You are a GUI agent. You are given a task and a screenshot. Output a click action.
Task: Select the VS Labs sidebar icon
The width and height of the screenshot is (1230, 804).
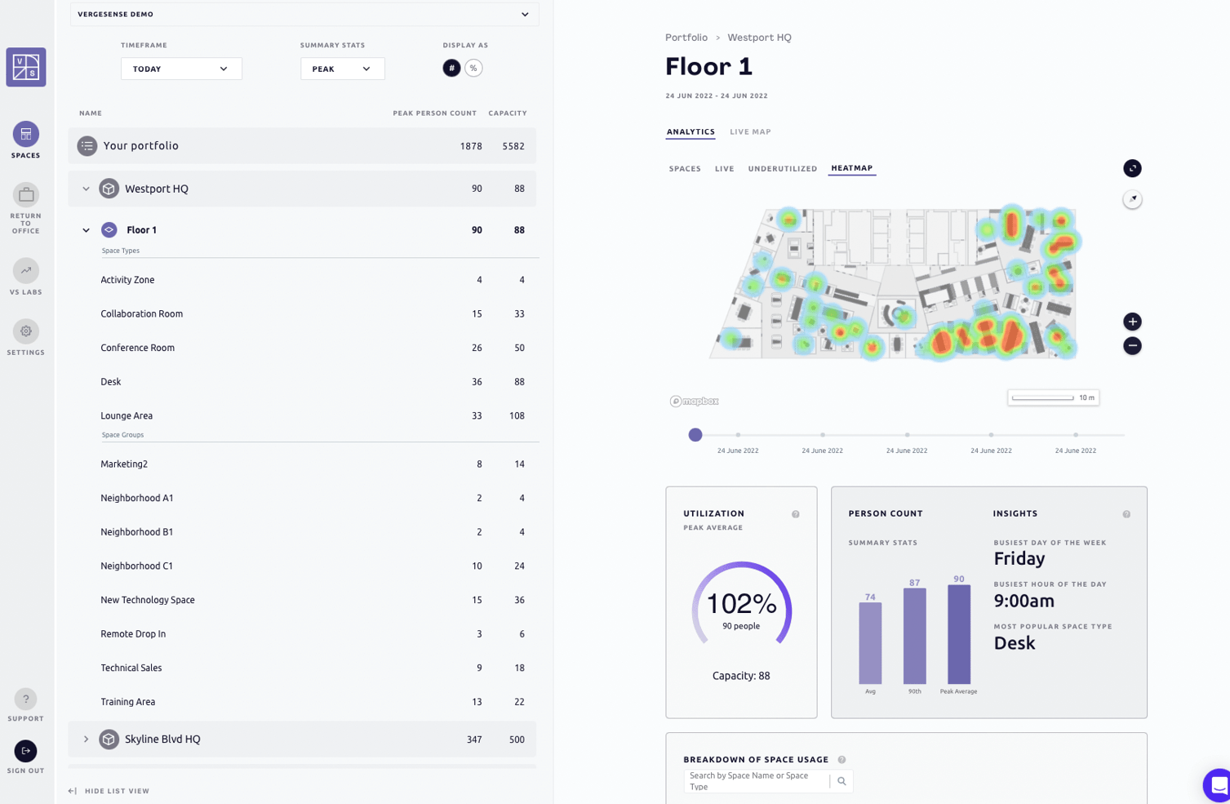coord(25,269)
